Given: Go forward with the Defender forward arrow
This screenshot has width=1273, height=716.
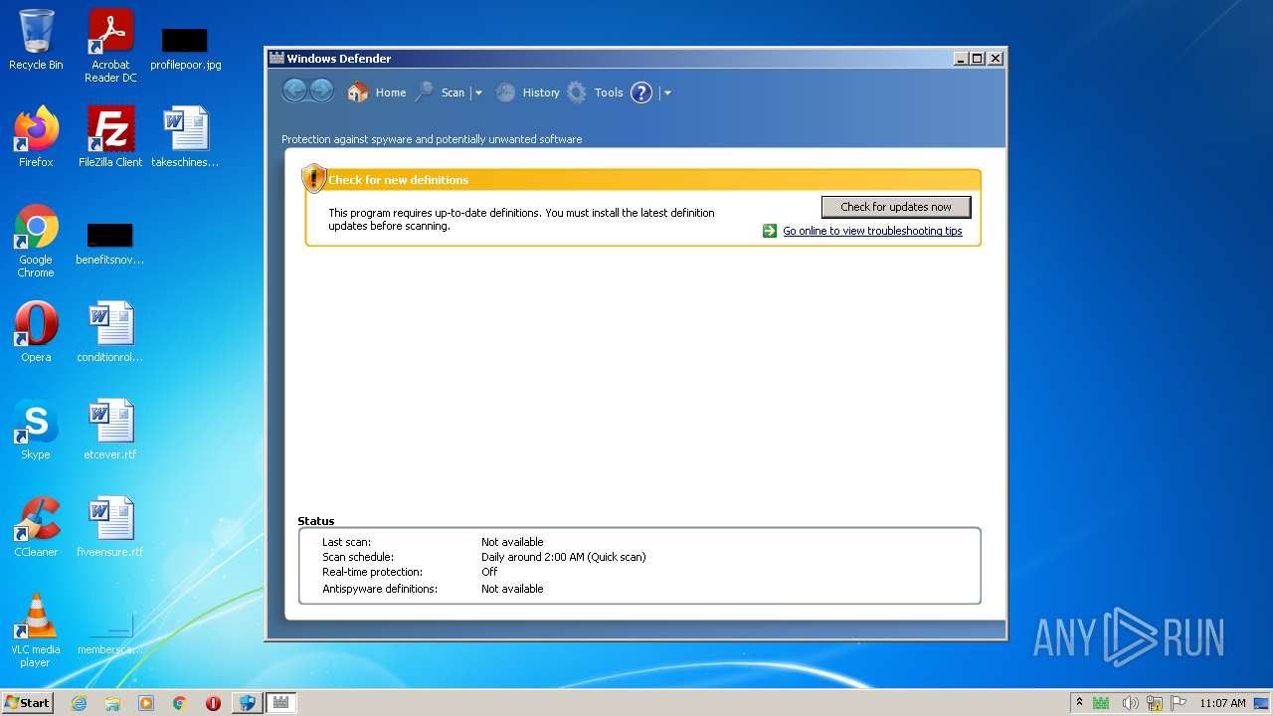Looking at the screenshot, I should tap(321, 91).
